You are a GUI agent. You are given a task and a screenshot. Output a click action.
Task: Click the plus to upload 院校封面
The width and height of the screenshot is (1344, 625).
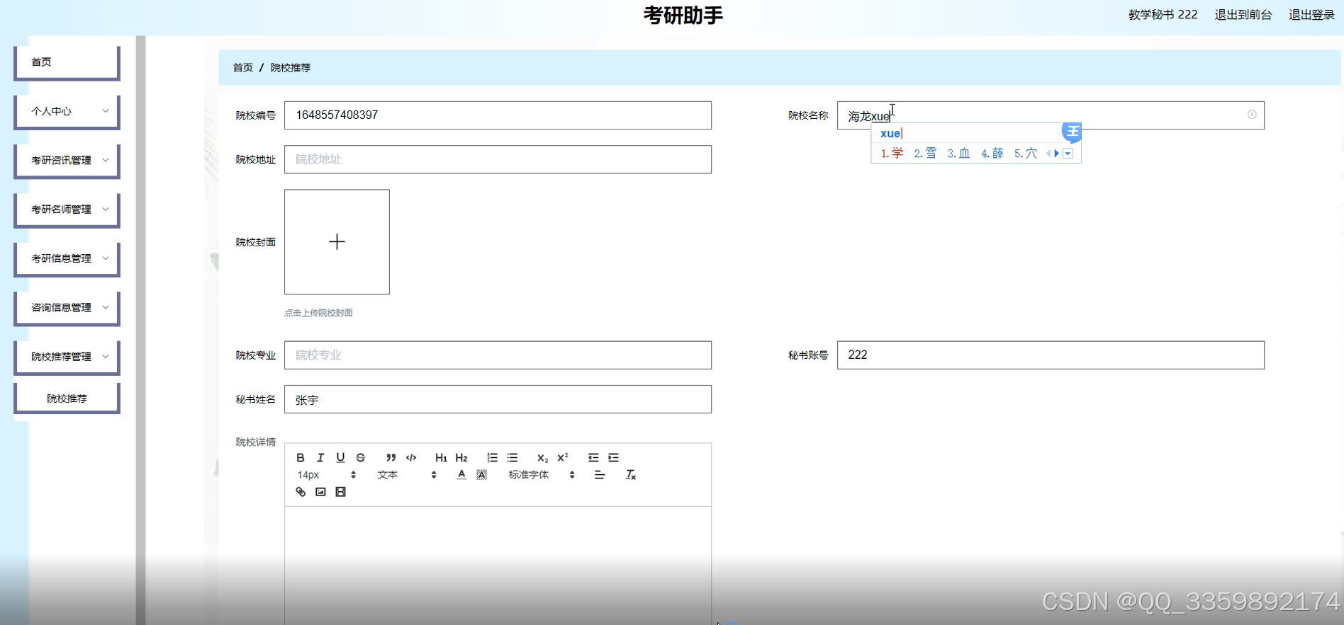pos(337,242)
